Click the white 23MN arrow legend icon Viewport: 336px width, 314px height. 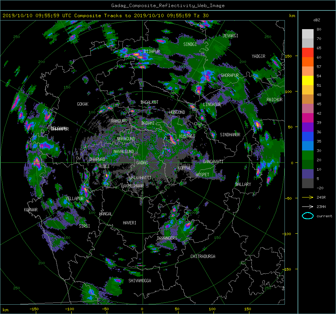308,206
